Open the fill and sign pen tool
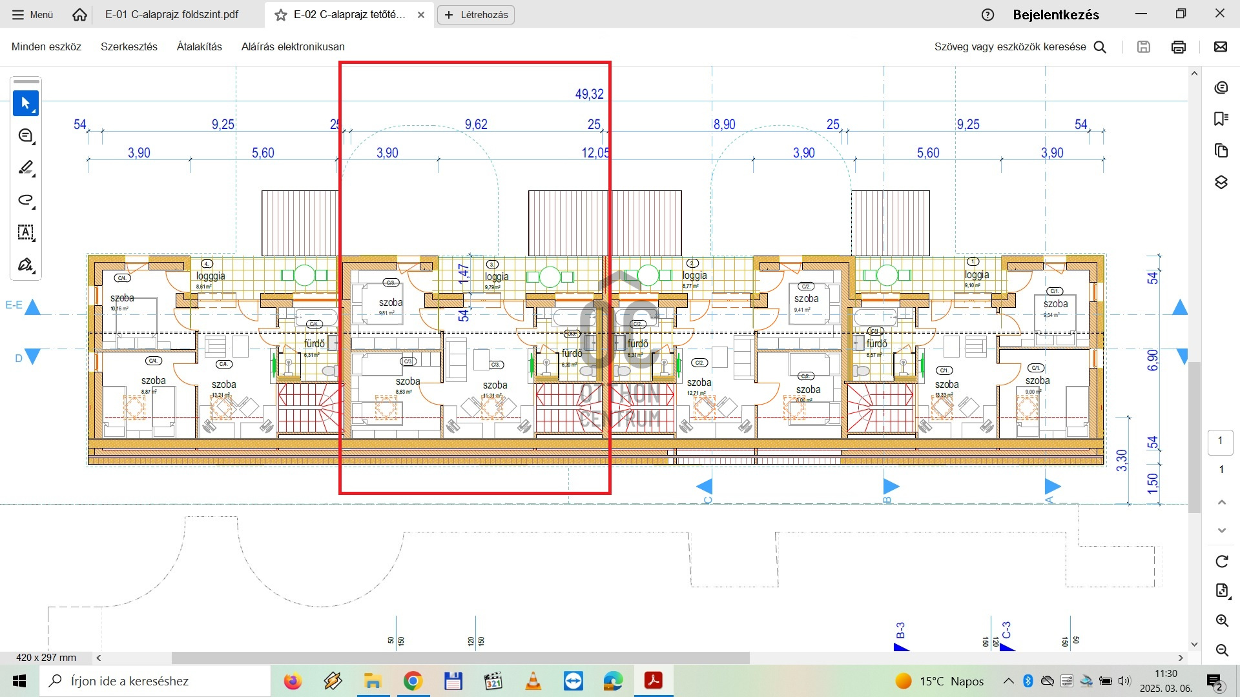1240x697 pixels. click(x=26, y=265)
